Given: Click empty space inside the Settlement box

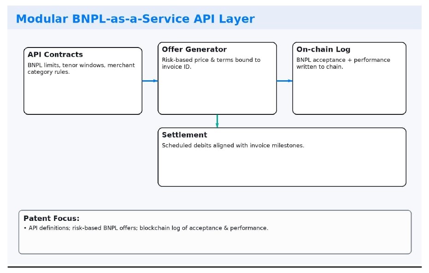Looking at the screenshot, I should [x=282, y=168].
